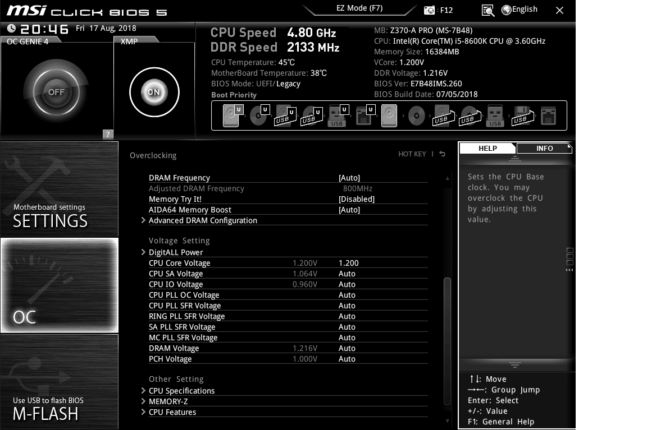Open the M-FLASH section
This screenshot has height=430, width=647.
coord(60,382)
